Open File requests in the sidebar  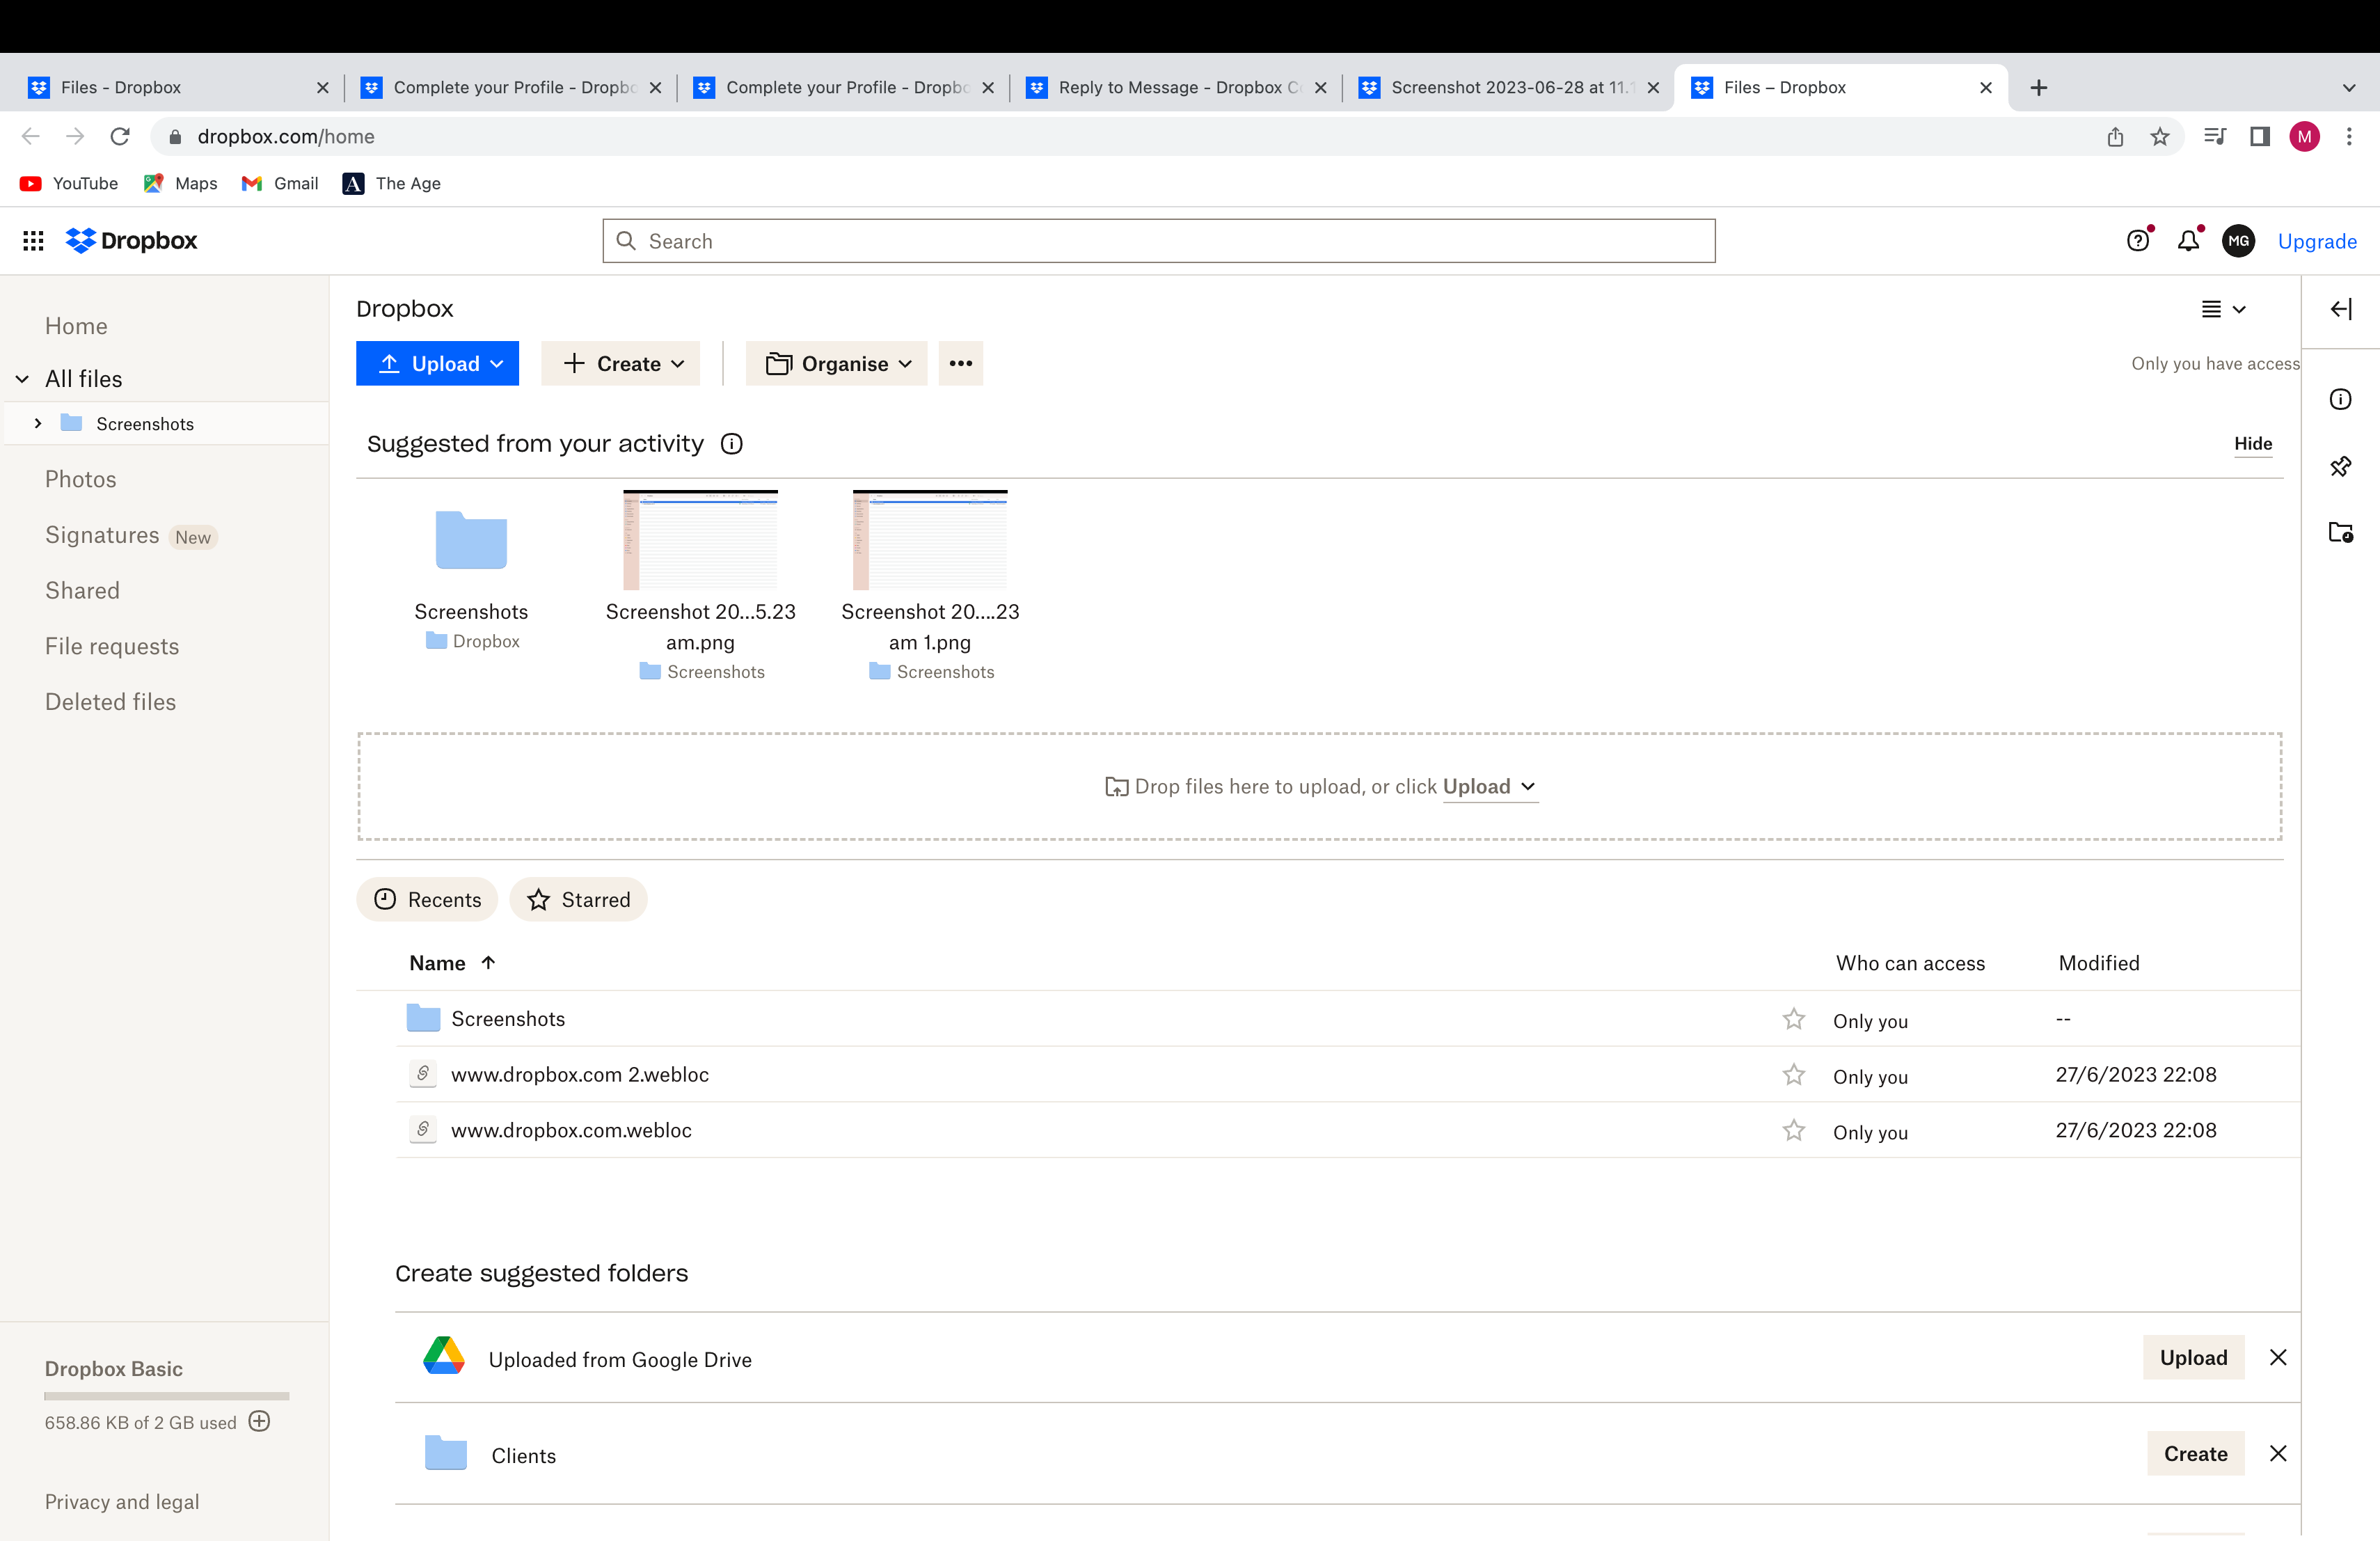point(112,647)
